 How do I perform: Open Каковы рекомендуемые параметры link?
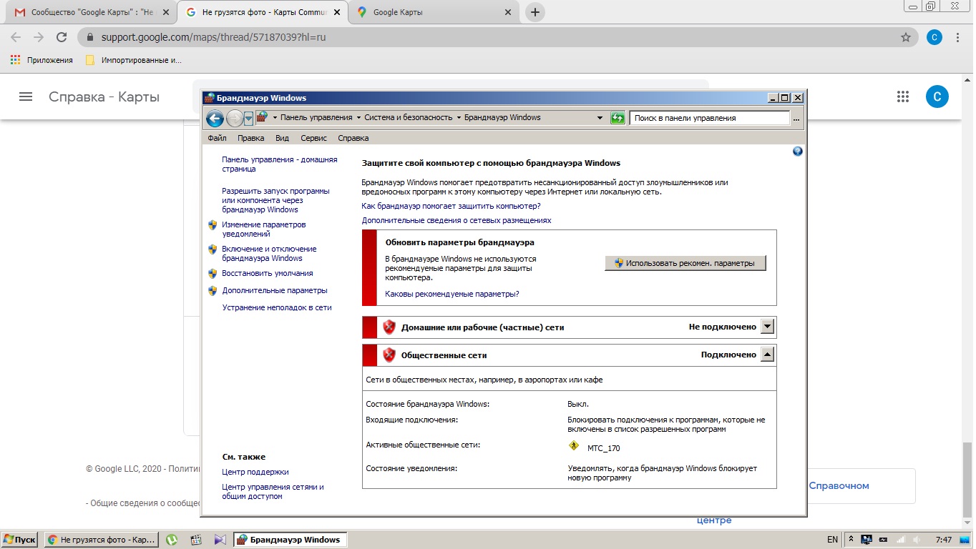pyautogui.click(x=452, y=294)
